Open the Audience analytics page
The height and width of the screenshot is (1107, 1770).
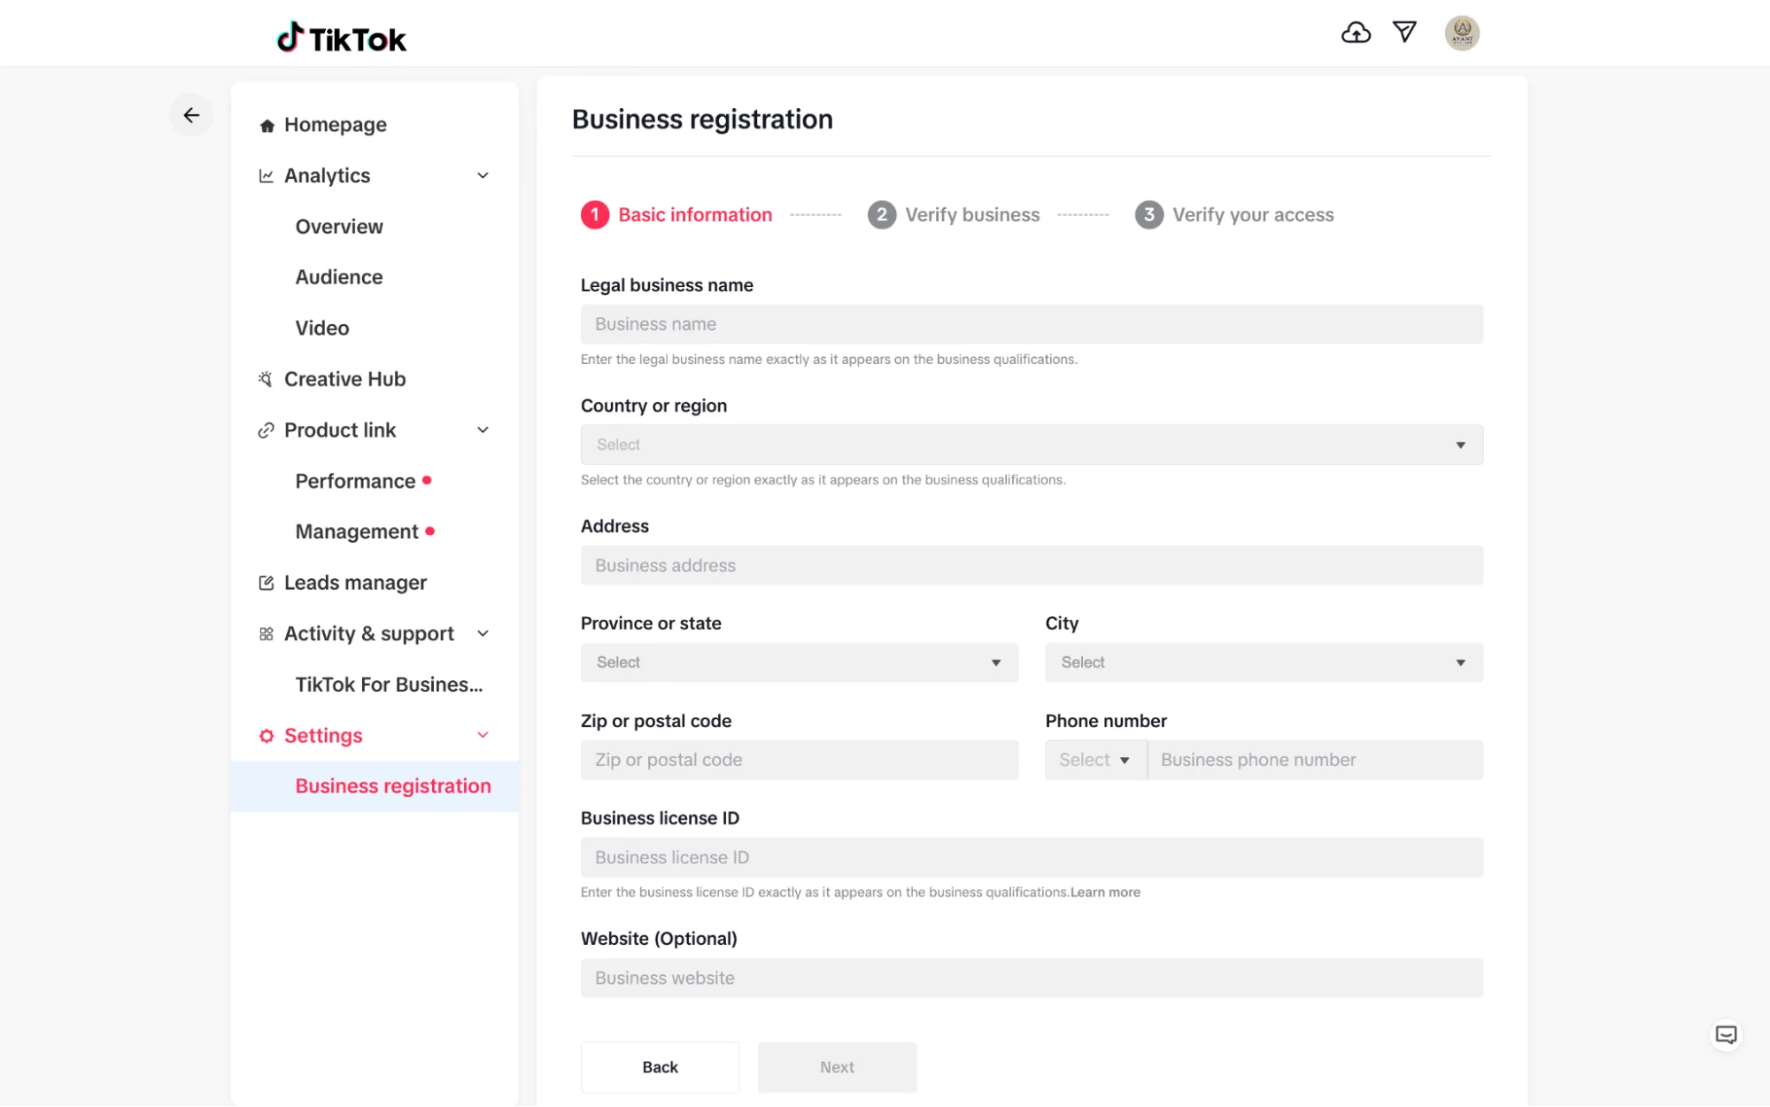coord(339,277)
